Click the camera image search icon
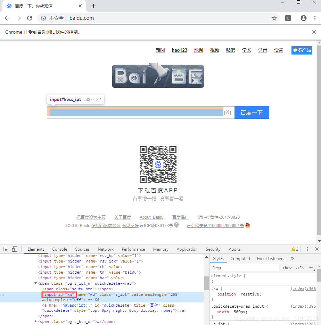 point(228,112)
